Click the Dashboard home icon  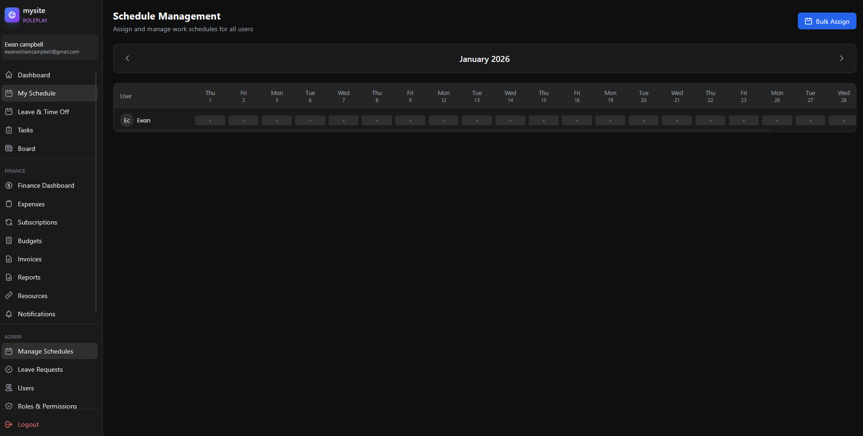point(9,75)
